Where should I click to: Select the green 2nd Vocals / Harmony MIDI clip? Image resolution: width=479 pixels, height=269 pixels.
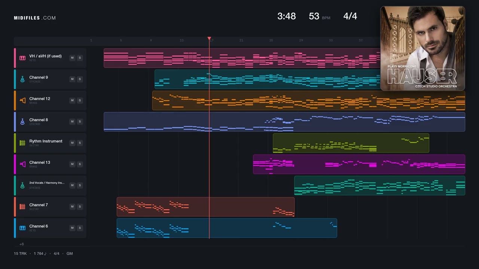[x=379, y=186]
